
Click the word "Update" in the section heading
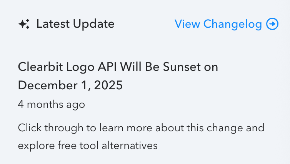click(94, 24)
